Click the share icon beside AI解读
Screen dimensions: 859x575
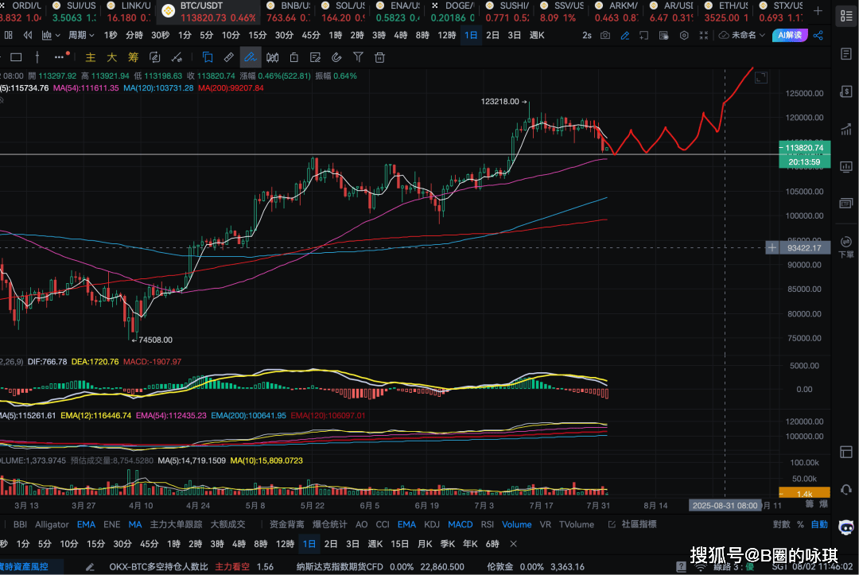pyautogui.click(x=818, y=35)
